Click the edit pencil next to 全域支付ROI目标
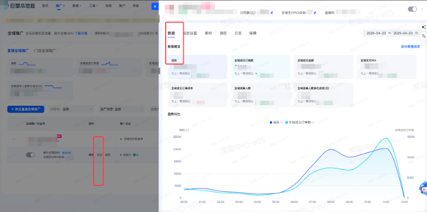 [x=315, y=13]
